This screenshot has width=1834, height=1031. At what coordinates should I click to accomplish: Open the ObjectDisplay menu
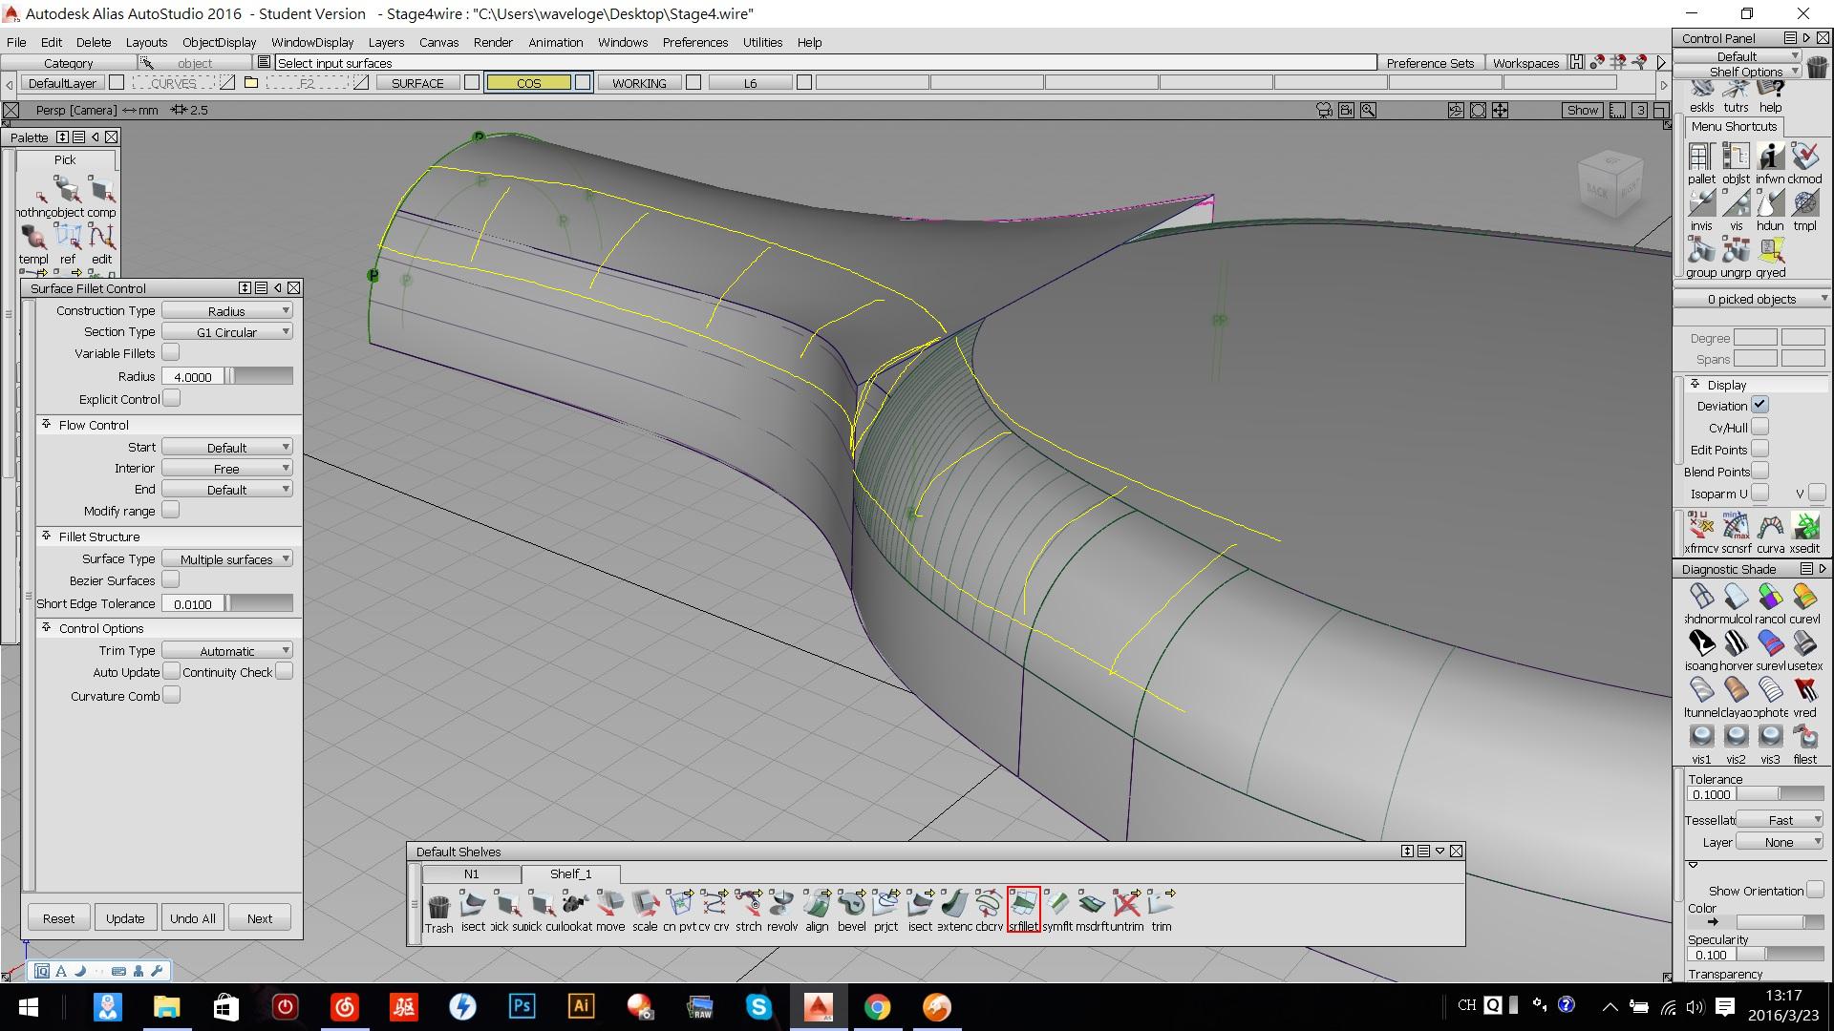point(219,42)
